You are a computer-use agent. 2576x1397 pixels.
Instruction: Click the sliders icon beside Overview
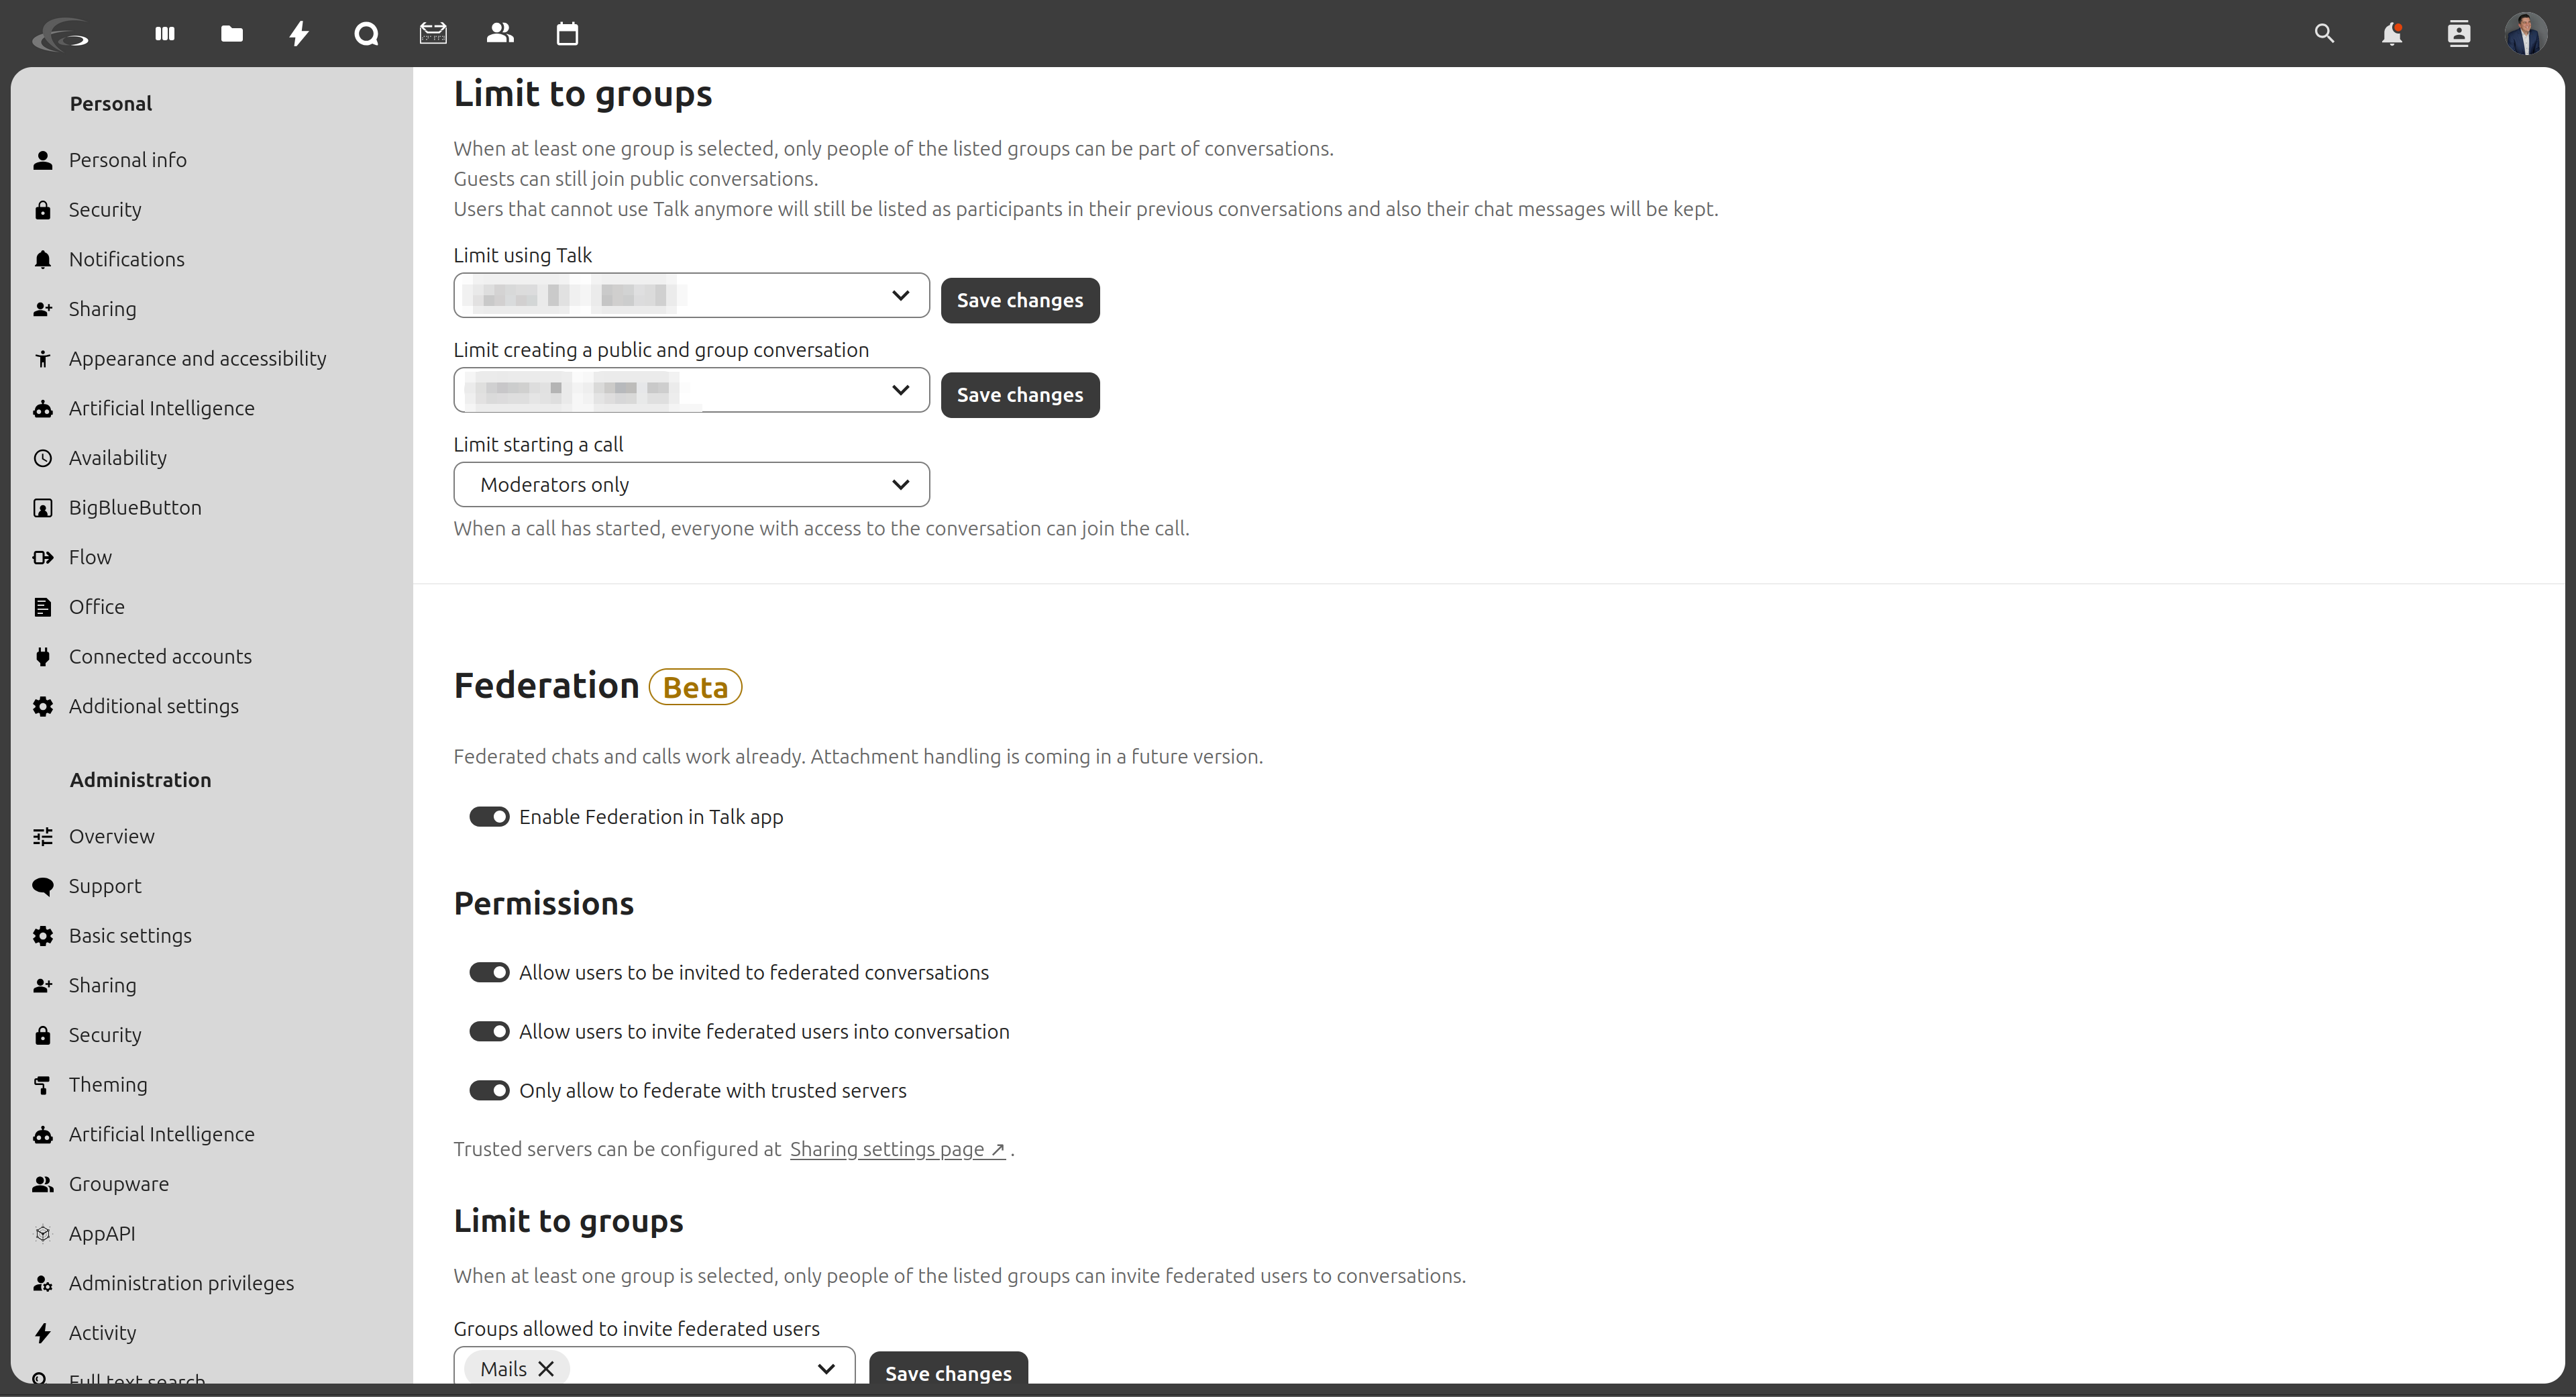[x=43, y=837]
